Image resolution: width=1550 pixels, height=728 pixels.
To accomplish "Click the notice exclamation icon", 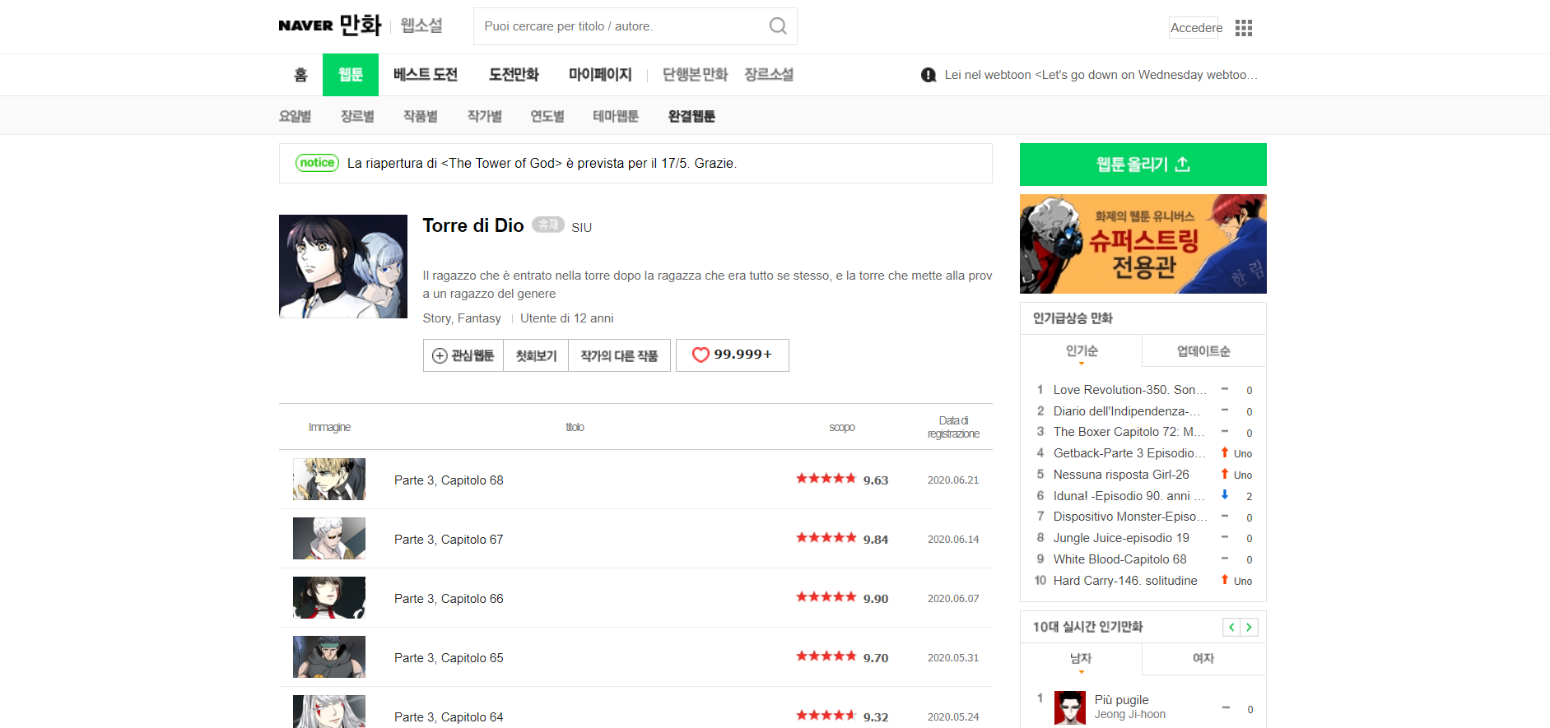I will (x=929, y=75).
